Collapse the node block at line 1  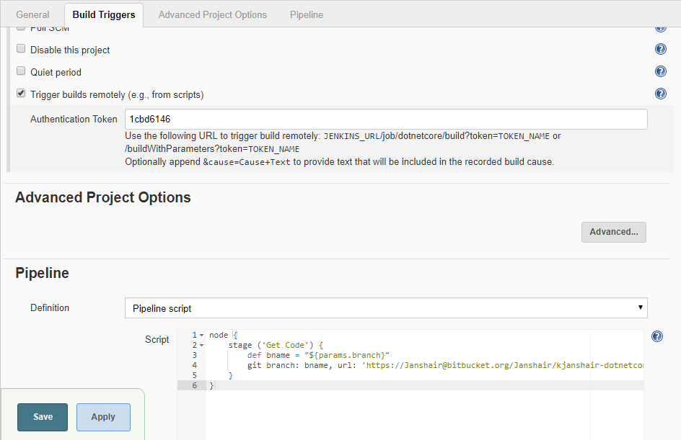point(201,336)
